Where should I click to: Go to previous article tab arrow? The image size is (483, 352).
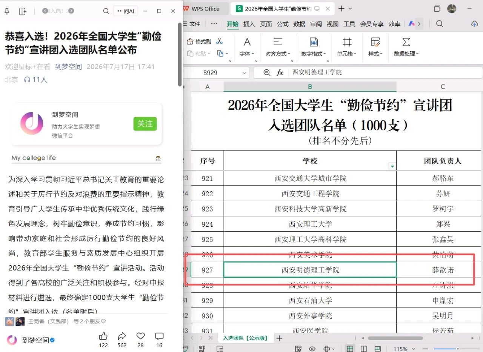[45, 11]
